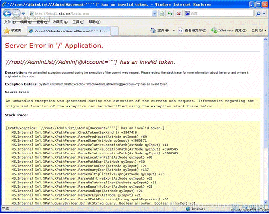Go back with the Back arrow button
Image resolution: width=269 pixels, height=214 pixels.
click(7, 14)
